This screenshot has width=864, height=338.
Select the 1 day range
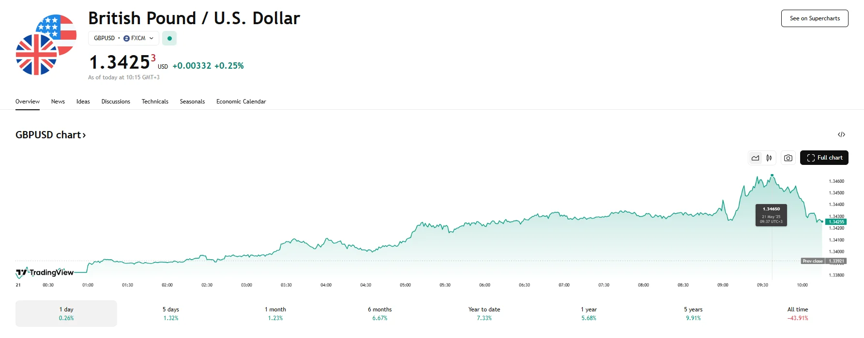66,313
